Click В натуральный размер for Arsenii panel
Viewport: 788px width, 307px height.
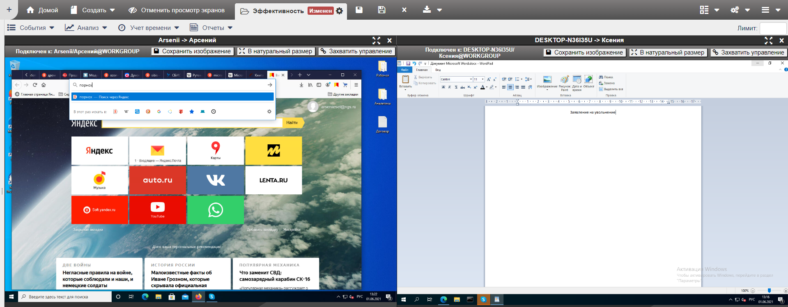point(276,51)
